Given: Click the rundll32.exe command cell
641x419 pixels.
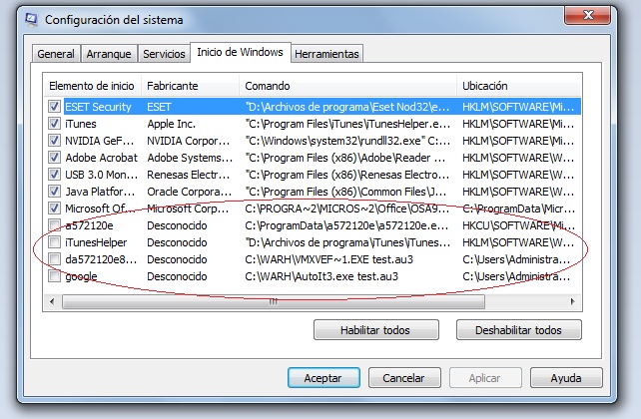Looking at the screenshot, I should pos(347,141).
